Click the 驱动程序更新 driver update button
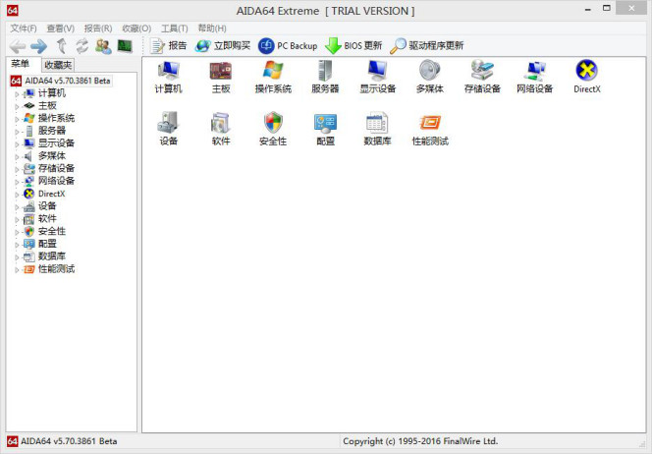Screen dimensions: 652x454 (x=426, y=46)
